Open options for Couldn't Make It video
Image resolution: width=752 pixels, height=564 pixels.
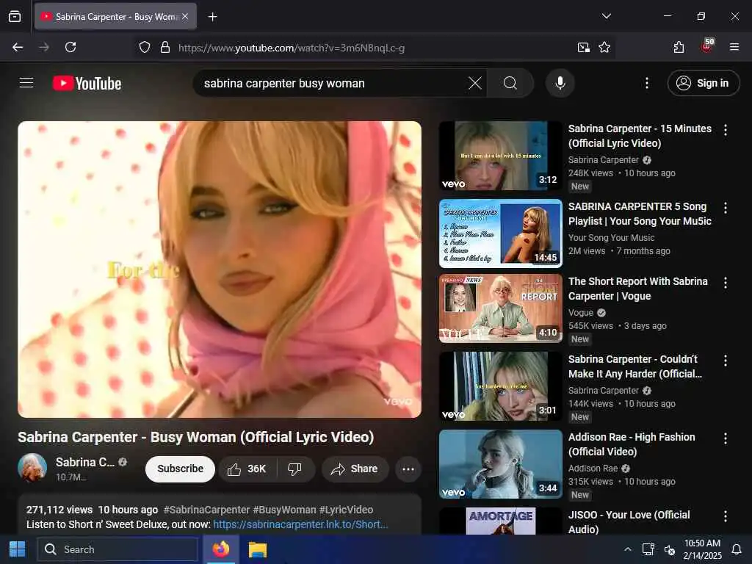coord(725,361)
